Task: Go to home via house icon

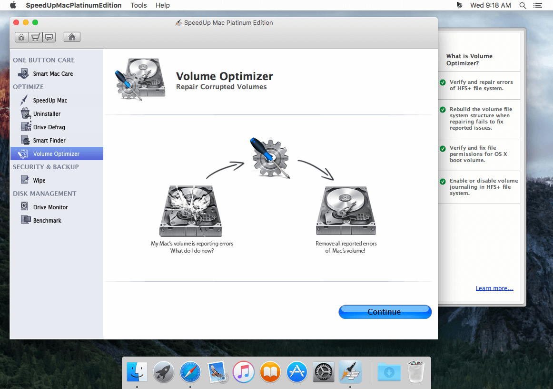Action: coord(72,37)
